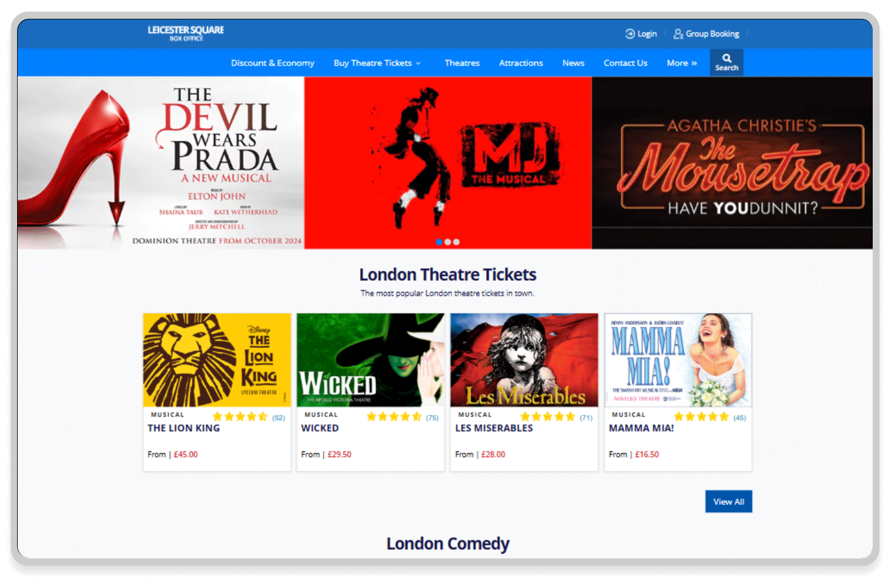Screen dimensions: 891x578
Task: Select the third carousel dot indicator
Action: (456, 242)
